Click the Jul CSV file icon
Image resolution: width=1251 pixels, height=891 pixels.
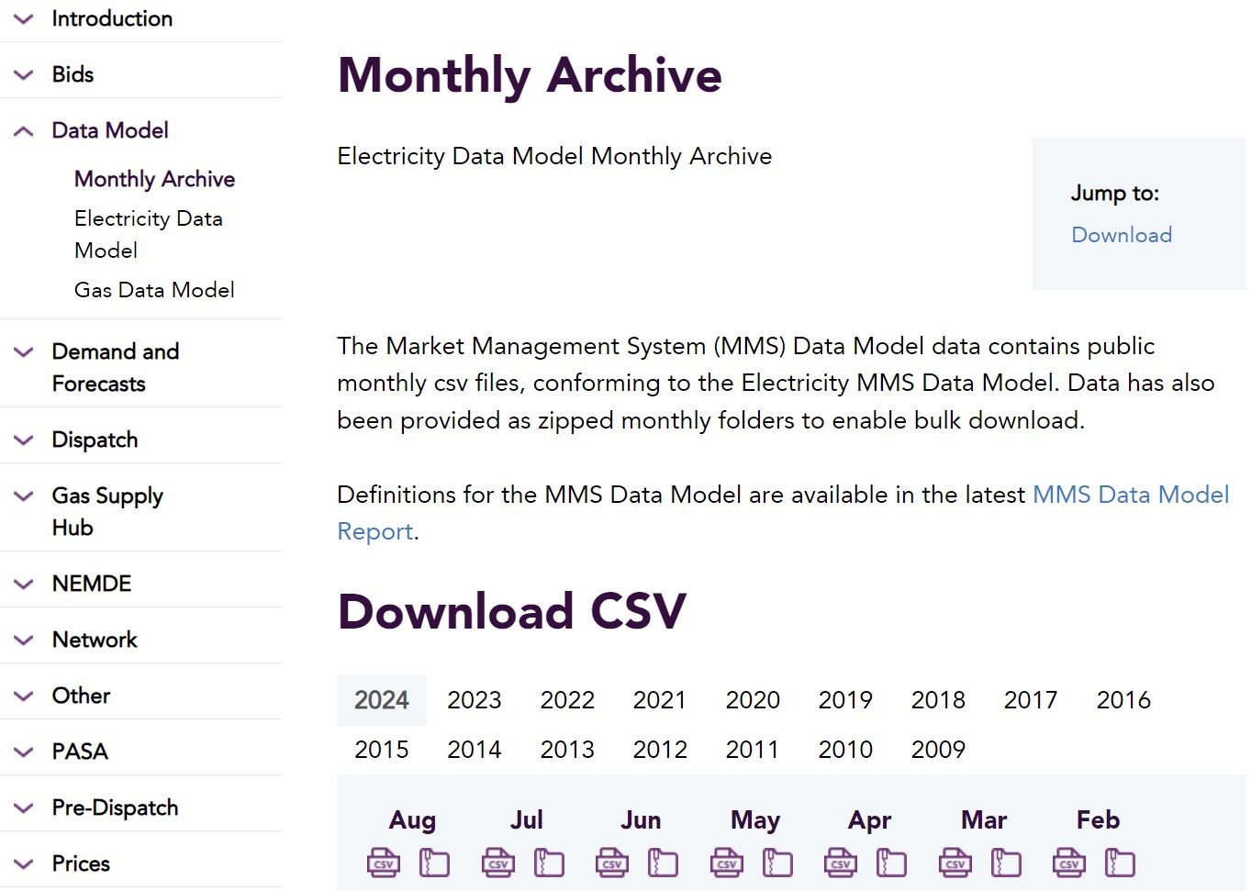click(498, 863)
